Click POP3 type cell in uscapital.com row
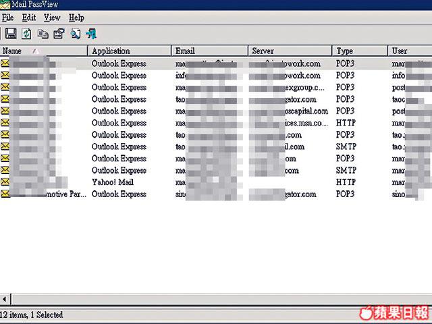Image resolution: width=432 pixels, height=324 pixels. [345, 111]
